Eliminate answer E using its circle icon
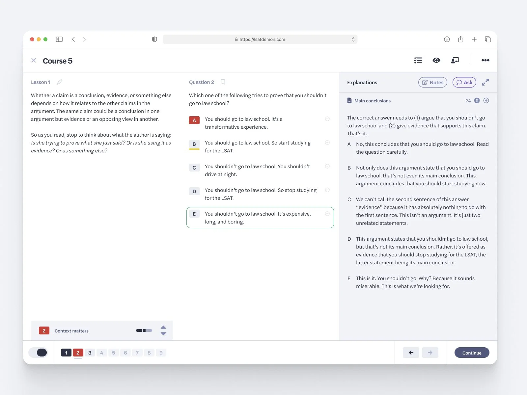The width and height of the screenshot is (527, 395). pyautogui.click(x=327, y=214)
